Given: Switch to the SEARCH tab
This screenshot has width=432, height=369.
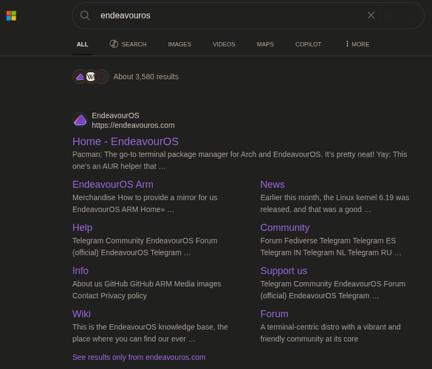Looking at the screenshot, I should click(128, 44).
